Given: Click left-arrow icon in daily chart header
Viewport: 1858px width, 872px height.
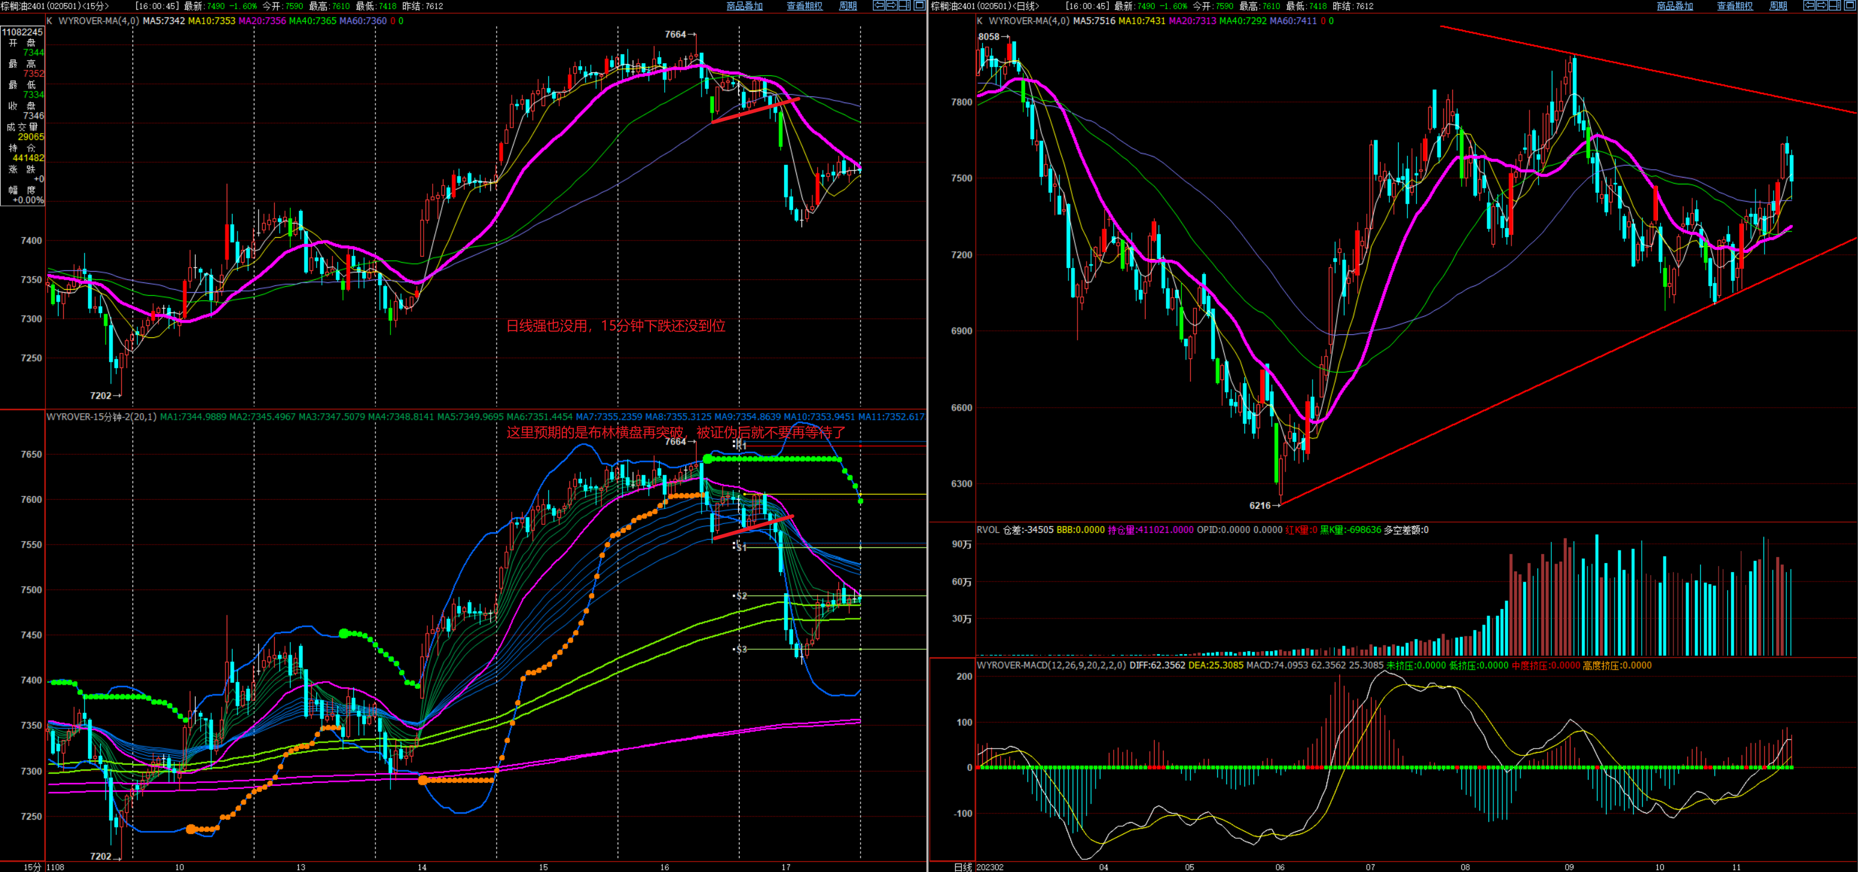Looking at the screenshot, I should click(1809, 6).
